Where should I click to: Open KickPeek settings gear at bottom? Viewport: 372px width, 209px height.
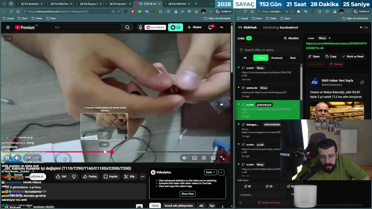point(240,203)
